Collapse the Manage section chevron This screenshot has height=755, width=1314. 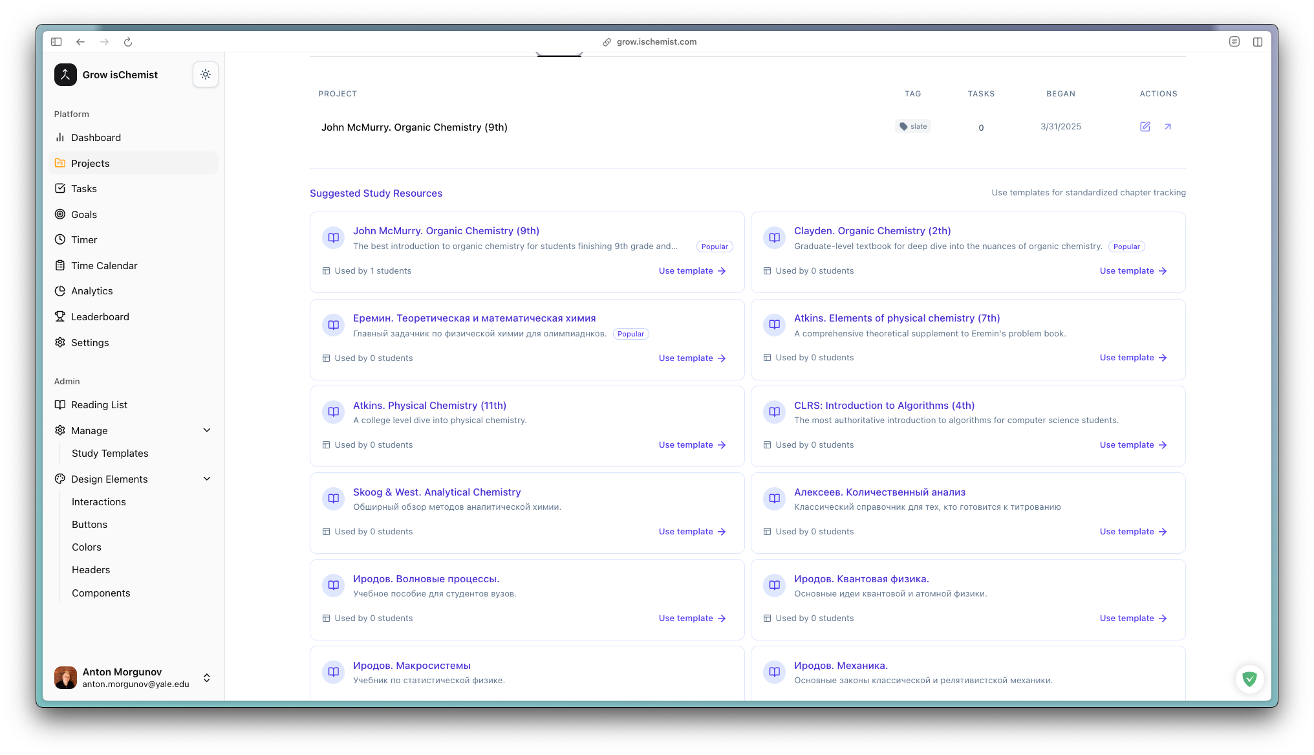tap(207, 430)
